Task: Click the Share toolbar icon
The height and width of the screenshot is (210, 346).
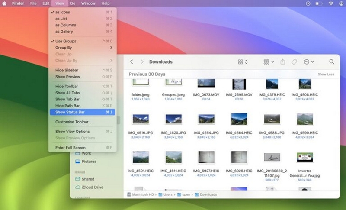Action: [x=283, y=62]
